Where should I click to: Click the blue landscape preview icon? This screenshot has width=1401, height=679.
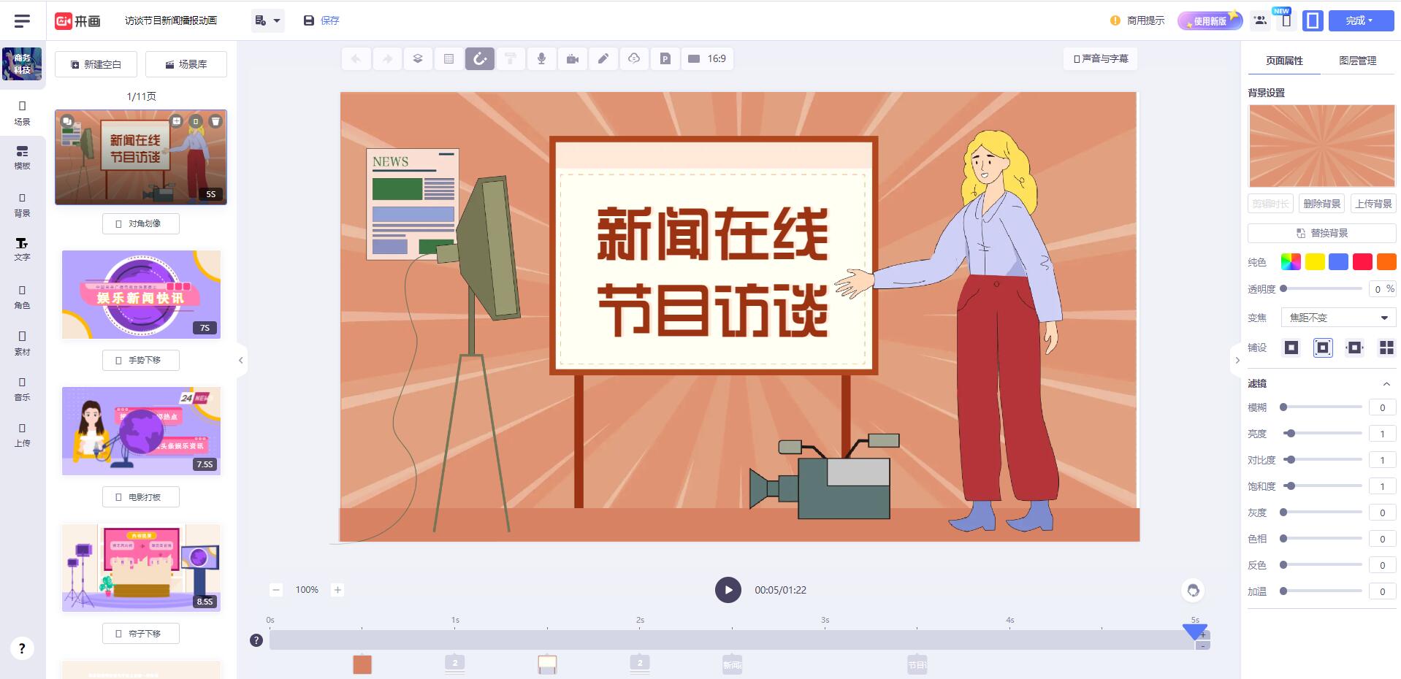click(1313, 20)
